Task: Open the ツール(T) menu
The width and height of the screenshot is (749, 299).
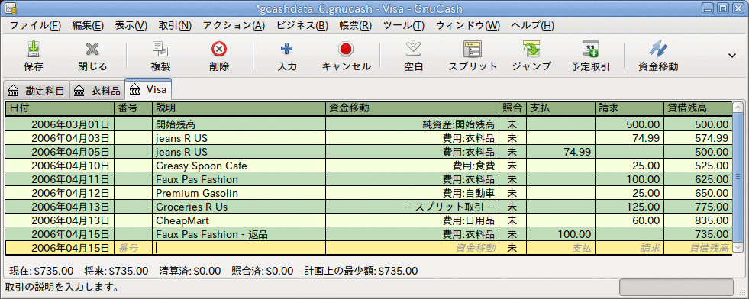Action: pos(404,25)
